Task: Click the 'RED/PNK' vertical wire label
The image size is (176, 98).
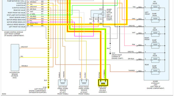Action: tap(99, 75)
